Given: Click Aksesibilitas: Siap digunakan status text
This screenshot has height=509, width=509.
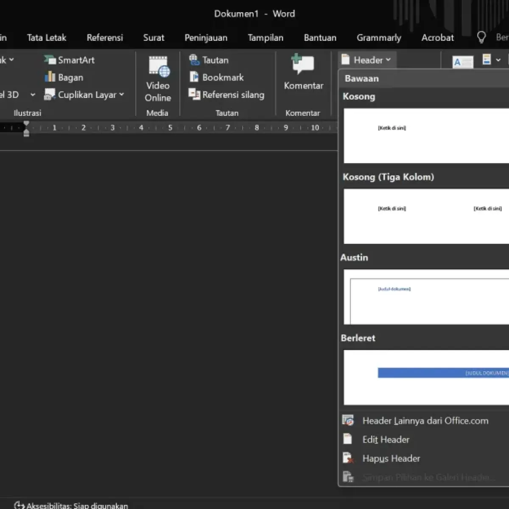Looking at the screenshot, I should pyautogui.click(x=77, y=506).
